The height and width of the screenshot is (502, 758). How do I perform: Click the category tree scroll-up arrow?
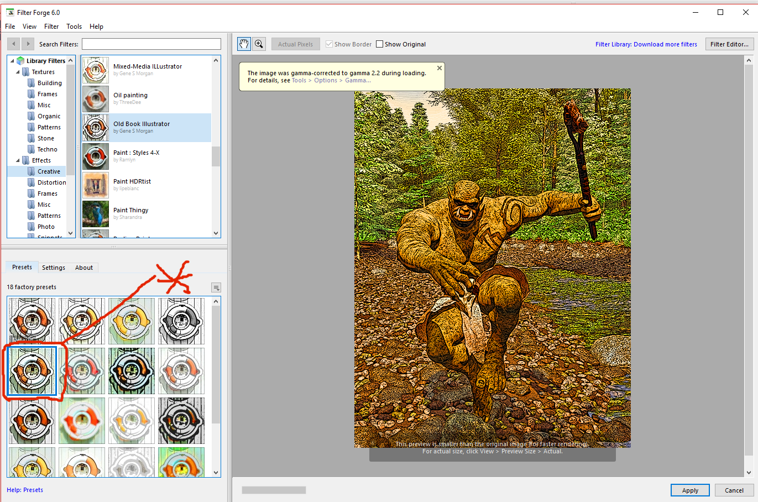tap(70, 60)
